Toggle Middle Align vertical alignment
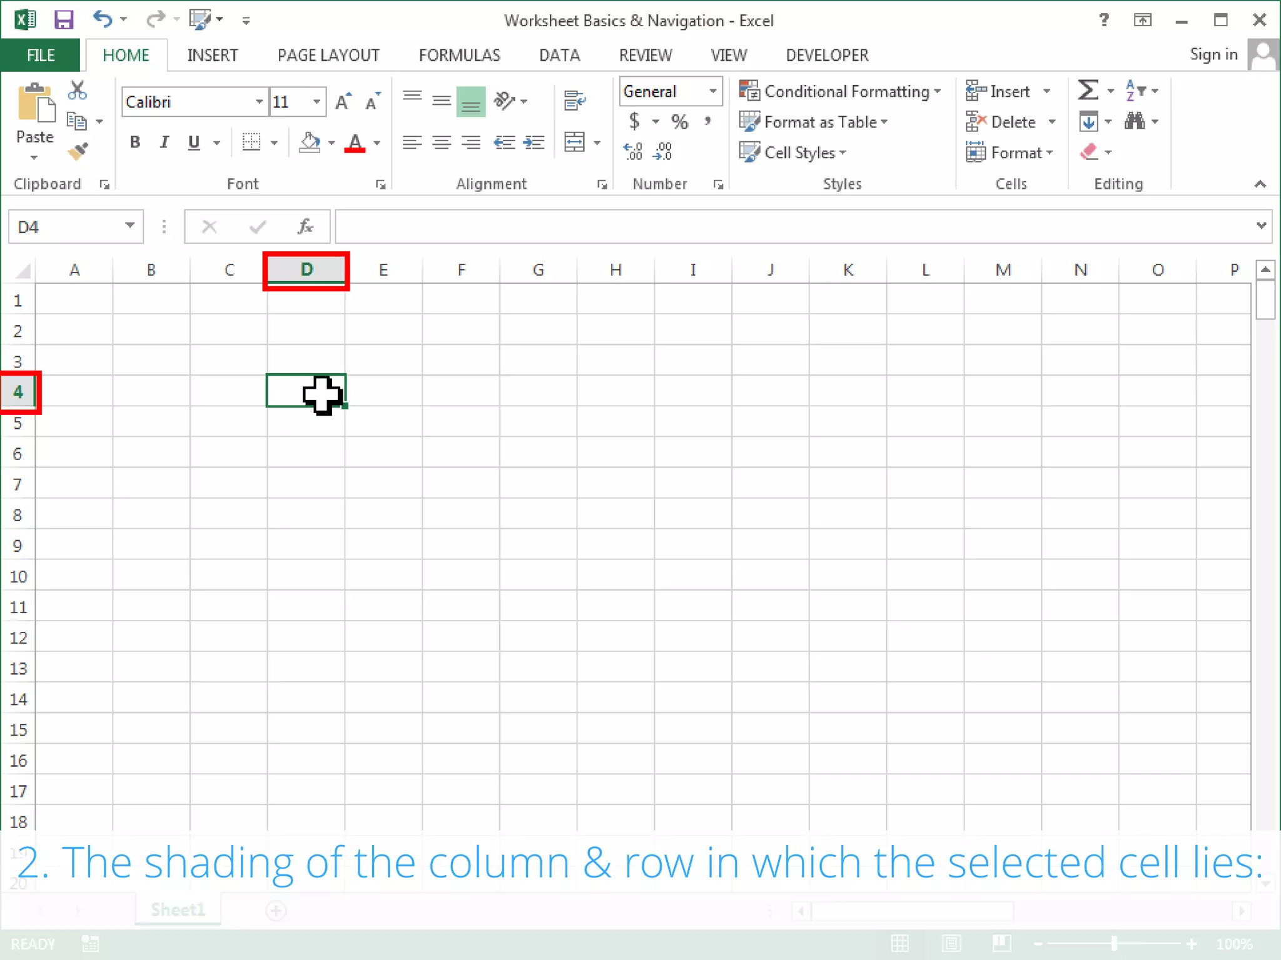The height and width of the screenshot is (960, 1281). (x=442, y=100)
